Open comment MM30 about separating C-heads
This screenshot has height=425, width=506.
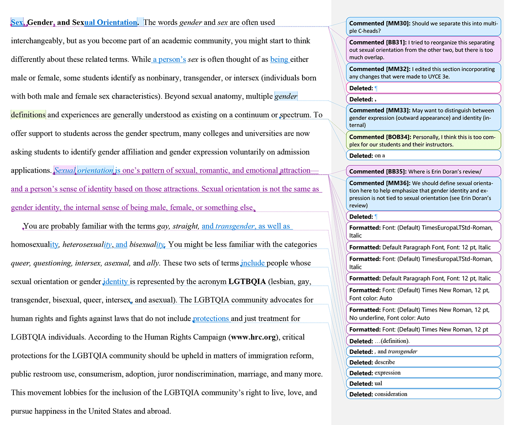tap(423, 27)
